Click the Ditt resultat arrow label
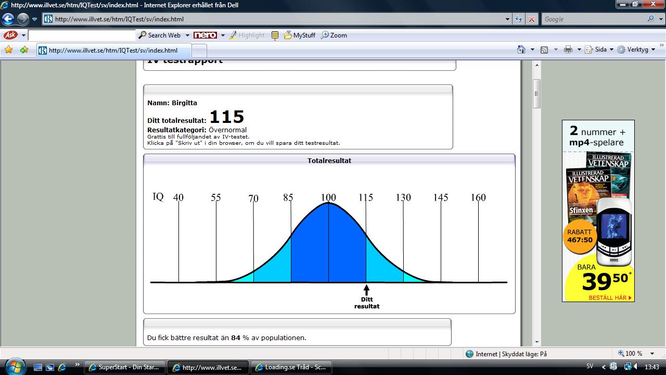666x375 pixels. click(x=367, y=297)
